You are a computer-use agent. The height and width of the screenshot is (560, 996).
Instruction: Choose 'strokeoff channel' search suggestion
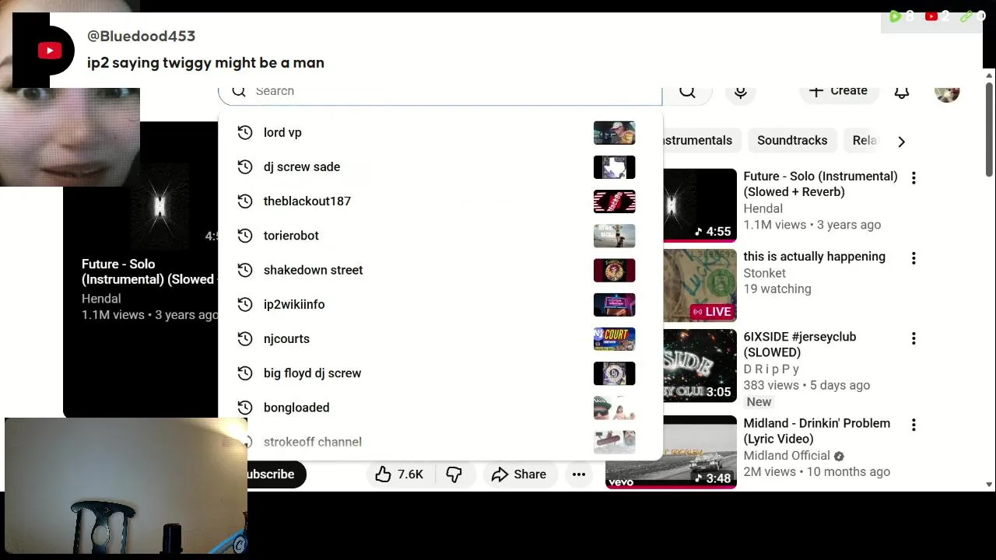(440, 442)
